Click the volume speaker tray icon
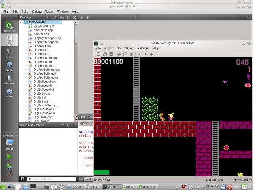This screenshot has width=253, height=190. [197, 187]
